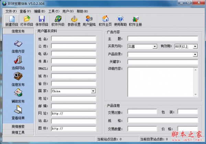206x144 pixels.
Task: Click the 图标 http:// input field
Action: coord(73,129)
